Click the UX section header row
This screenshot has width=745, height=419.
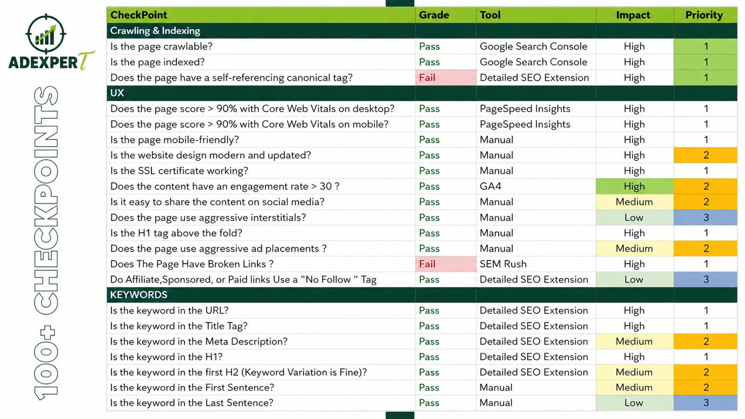[422, 93]
